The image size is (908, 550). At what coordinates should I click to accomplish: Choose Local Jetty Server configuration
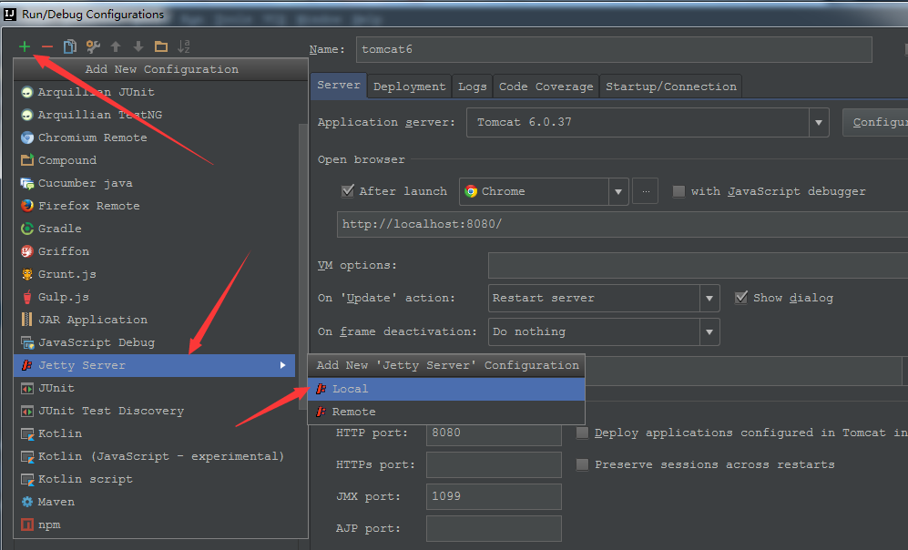446,389
